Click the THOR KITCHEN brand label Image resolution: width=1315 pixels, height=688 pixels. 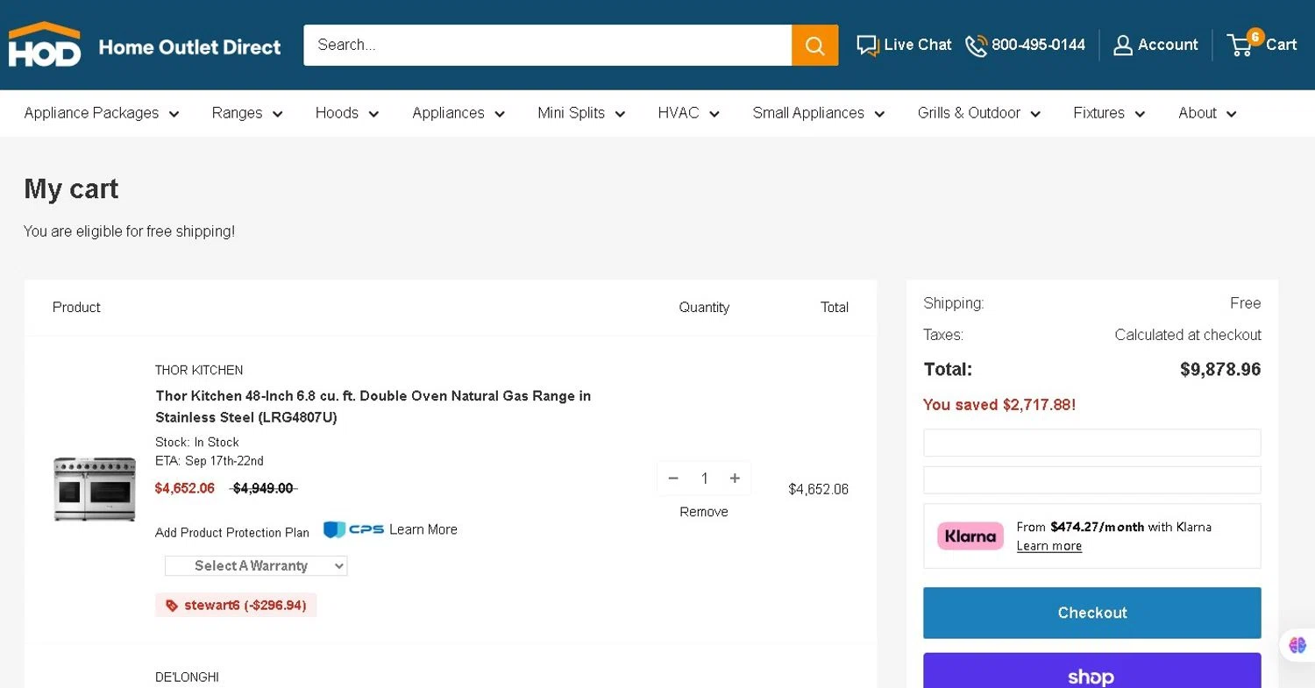(x=199, y=370)
